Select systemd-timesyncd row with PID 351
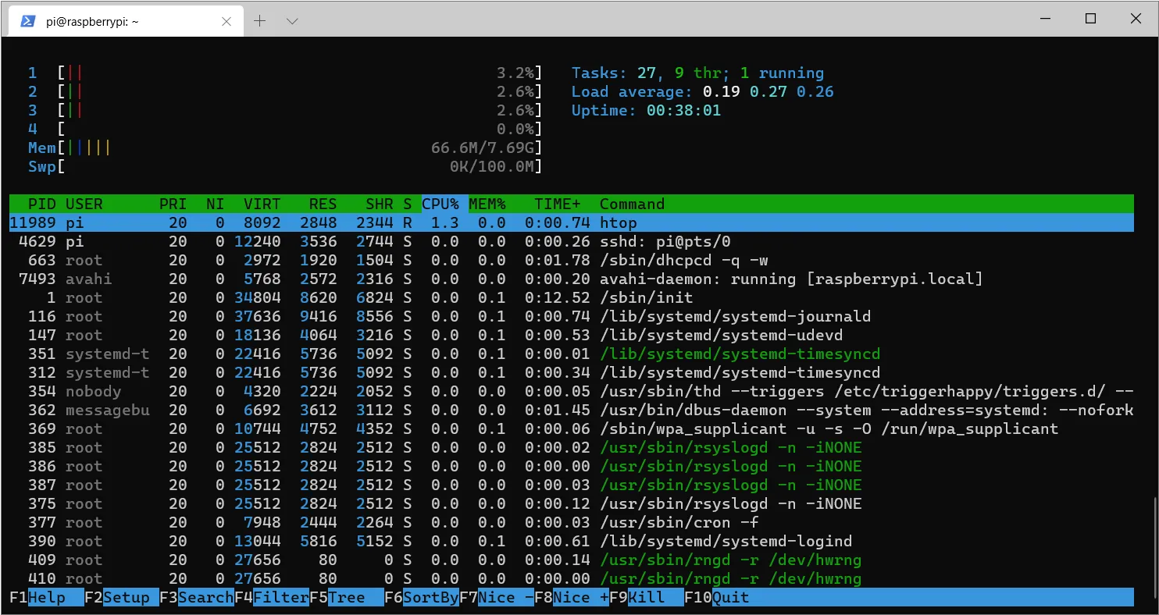1159x615 pixels. [572, 354]
